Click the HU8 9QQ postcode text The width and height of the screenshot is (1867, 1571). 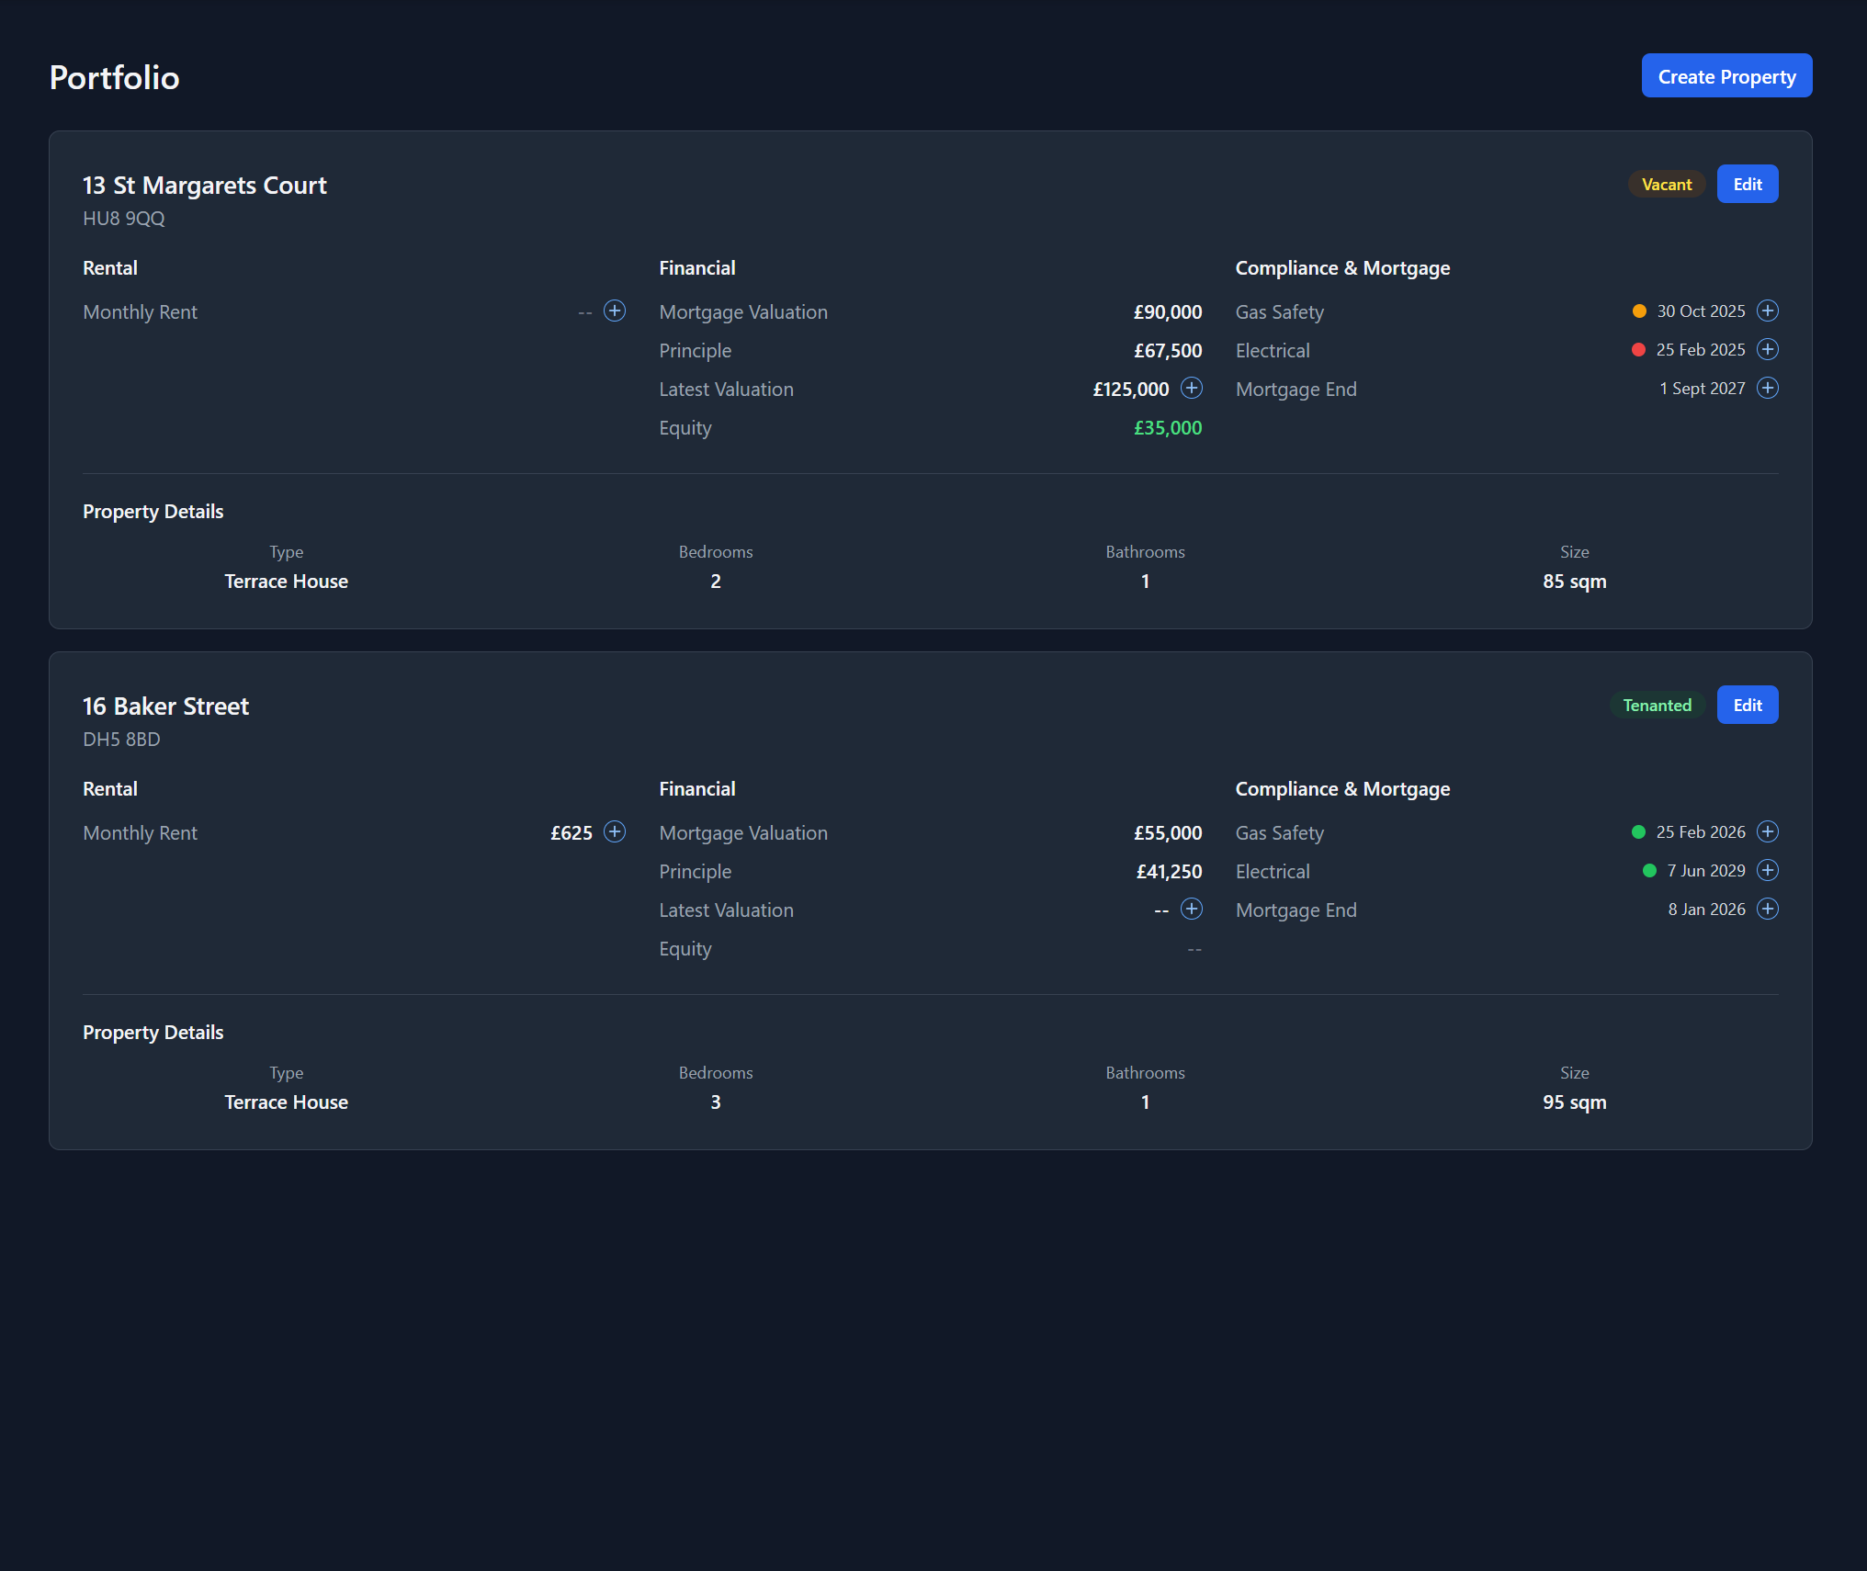coord(123,219)
